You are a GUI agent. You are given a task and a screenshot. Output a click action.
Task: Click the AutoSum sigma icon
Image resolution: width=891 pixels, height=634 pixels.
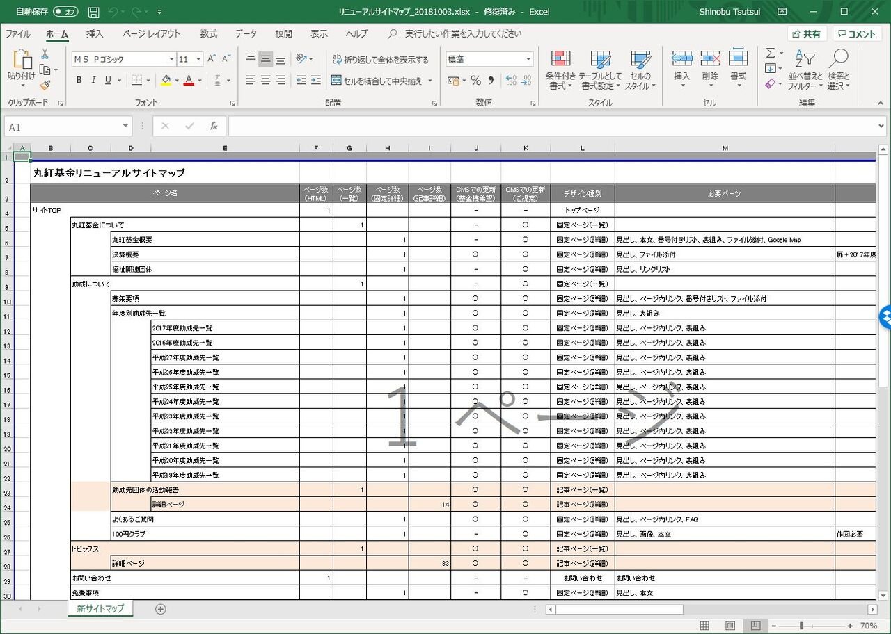771,54
